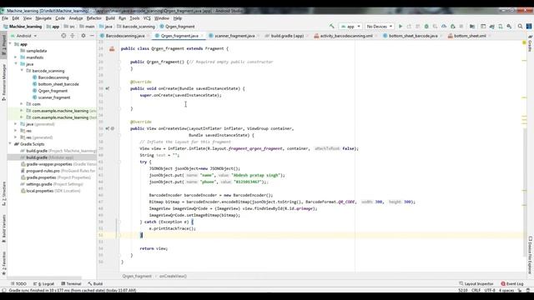Image resolution: width=534 pixels, height=300 pixels.
Task: Toggle the Structure side panel
Action: pyautogui.click(x=3, y=194)
